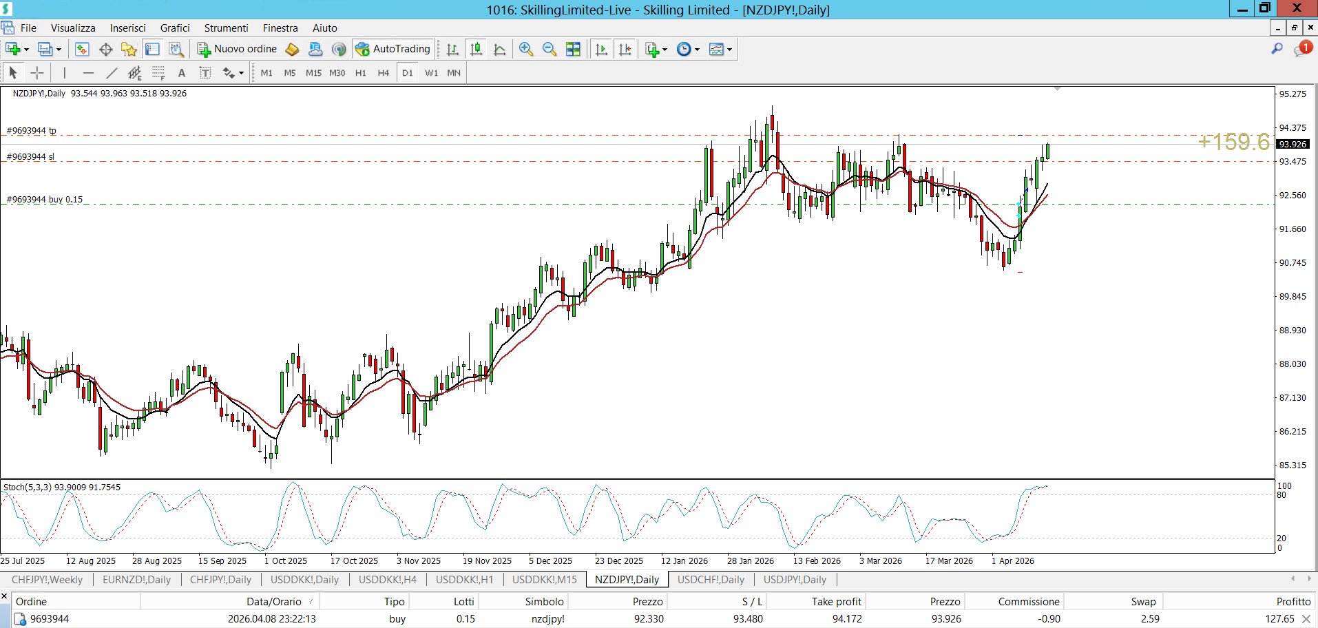Screen dimensions: 1318x628
Task: Click the take profit level line label
Action: click(32, 131)
